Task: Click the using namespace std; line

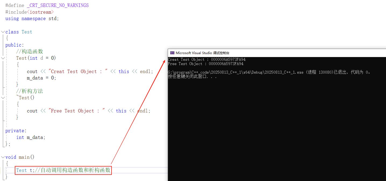Action: pos(32,18)
